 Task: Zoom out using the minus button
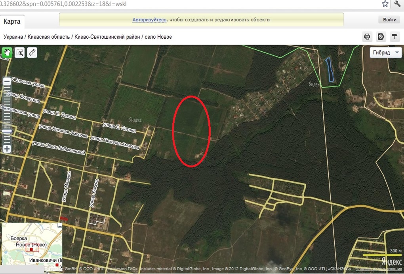click(x=7, y=82)
